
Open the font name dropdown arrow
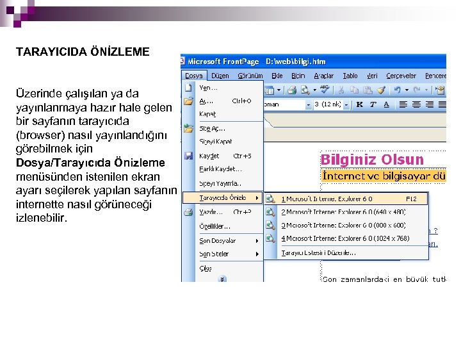point(308,104)
